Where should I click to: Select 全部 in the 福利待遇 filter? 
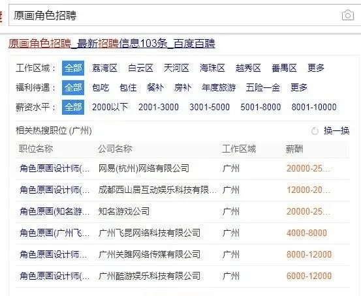73,87
